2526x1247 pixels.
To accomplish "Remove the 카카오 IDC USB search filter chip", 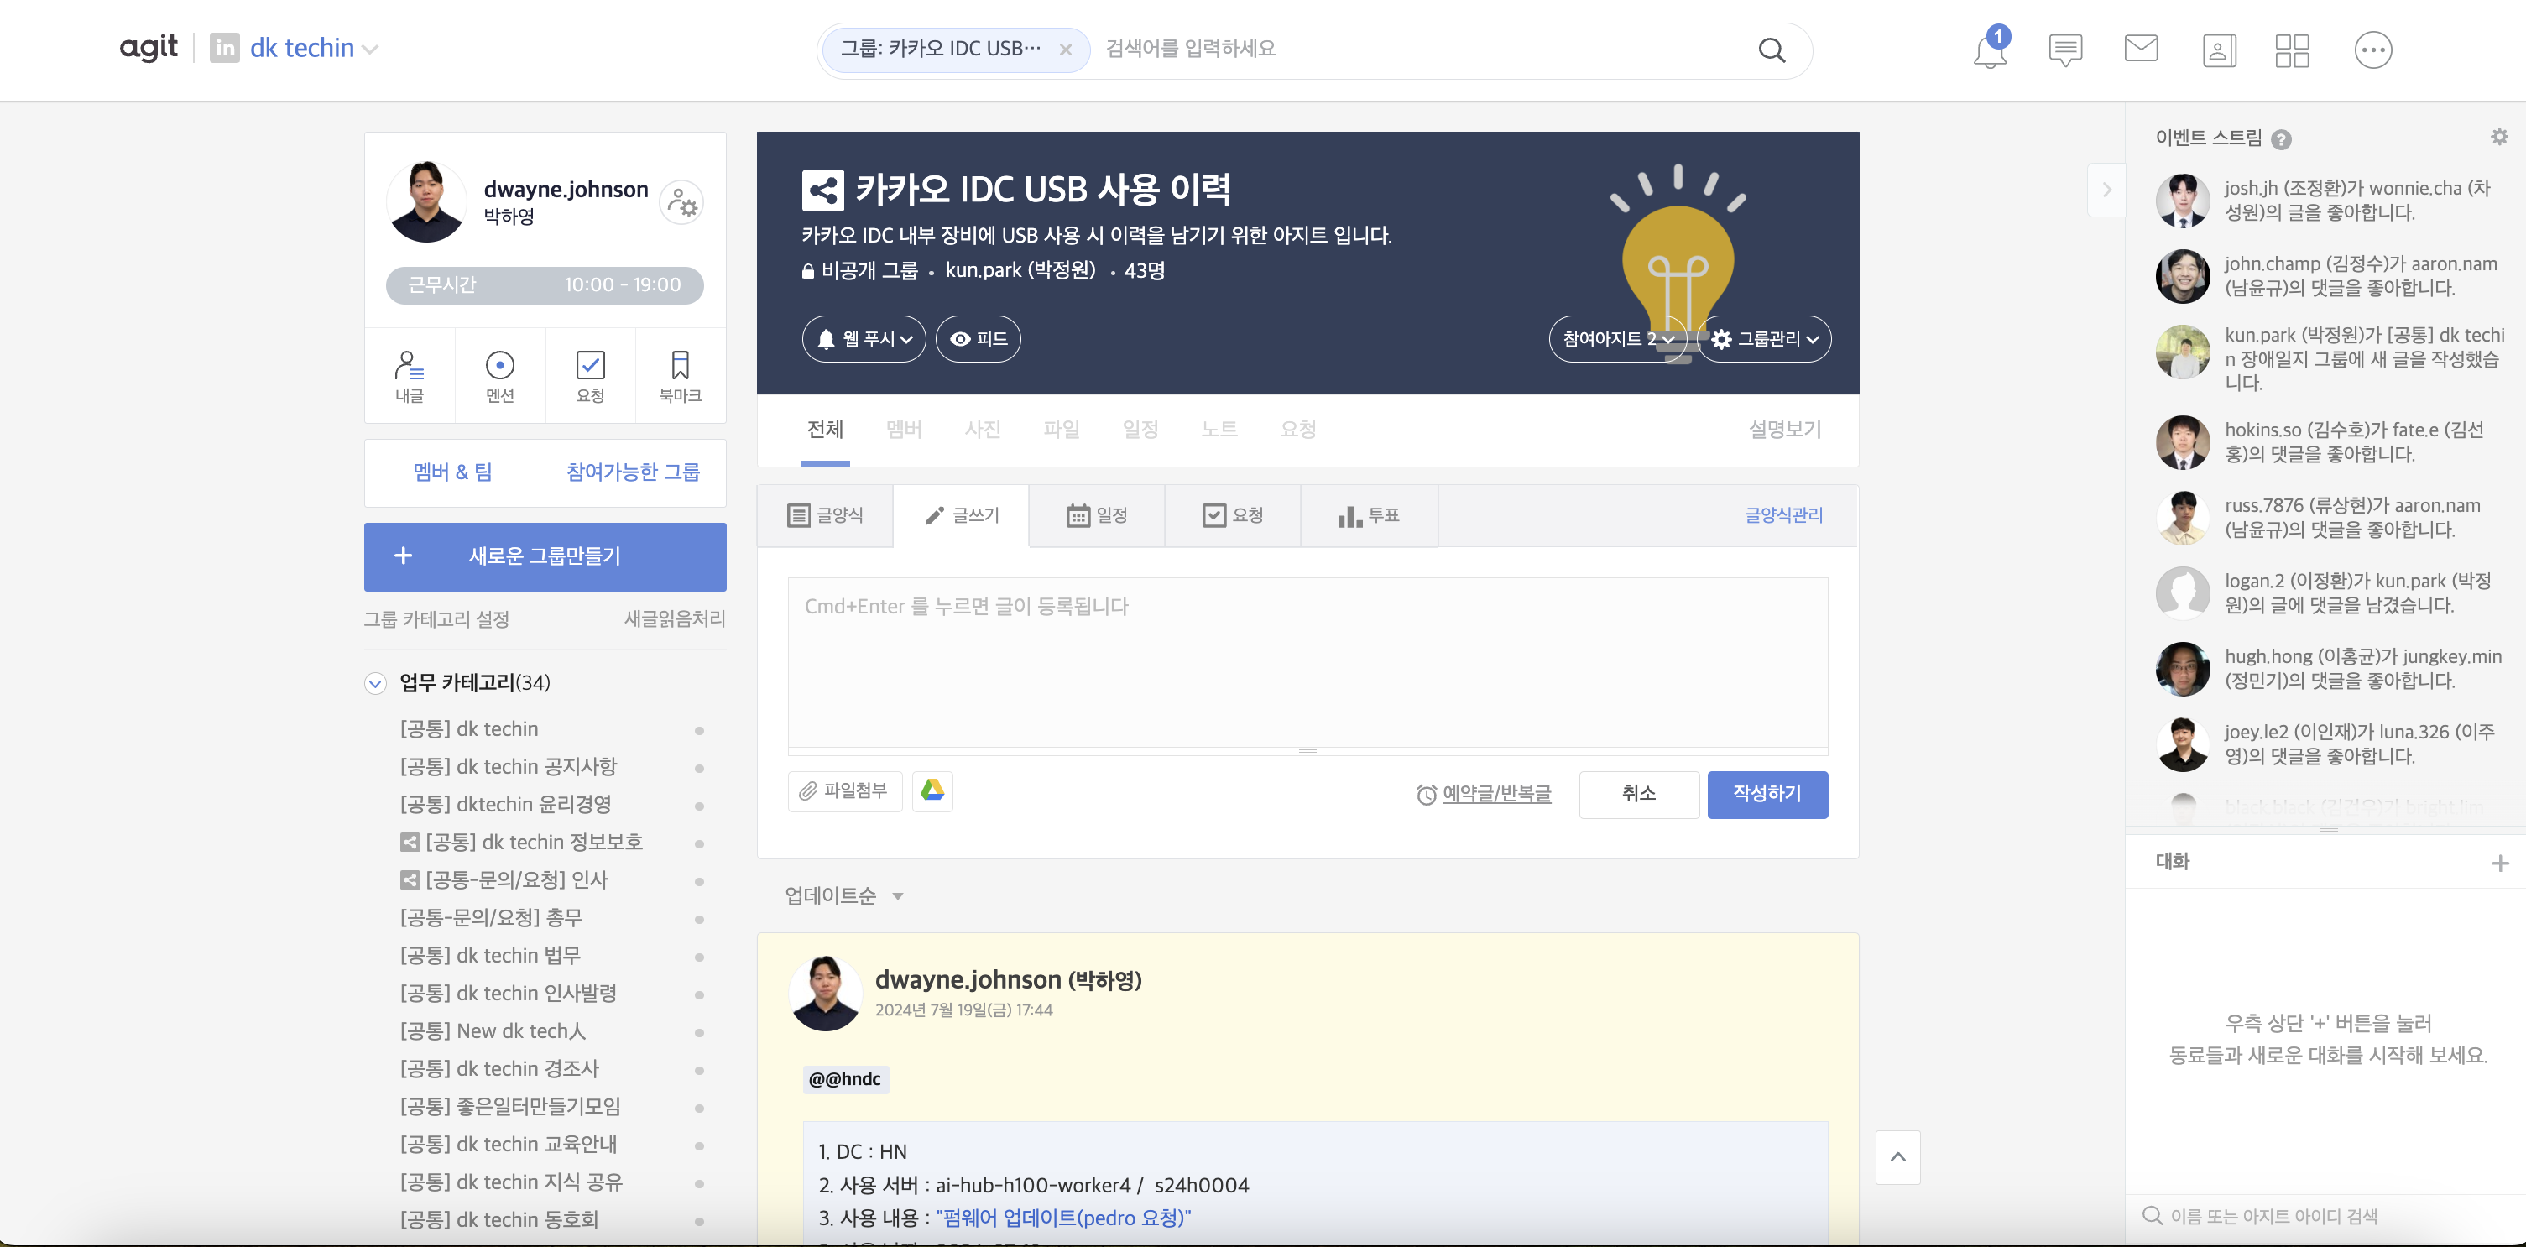I will [1065, 49].
